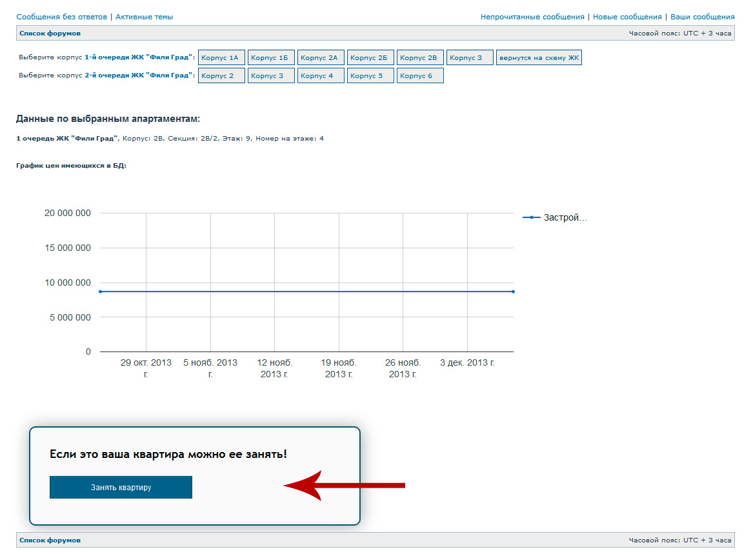
Task: Select 'Корпус 1А' of the first phase
Action: [x=221, y=58]
